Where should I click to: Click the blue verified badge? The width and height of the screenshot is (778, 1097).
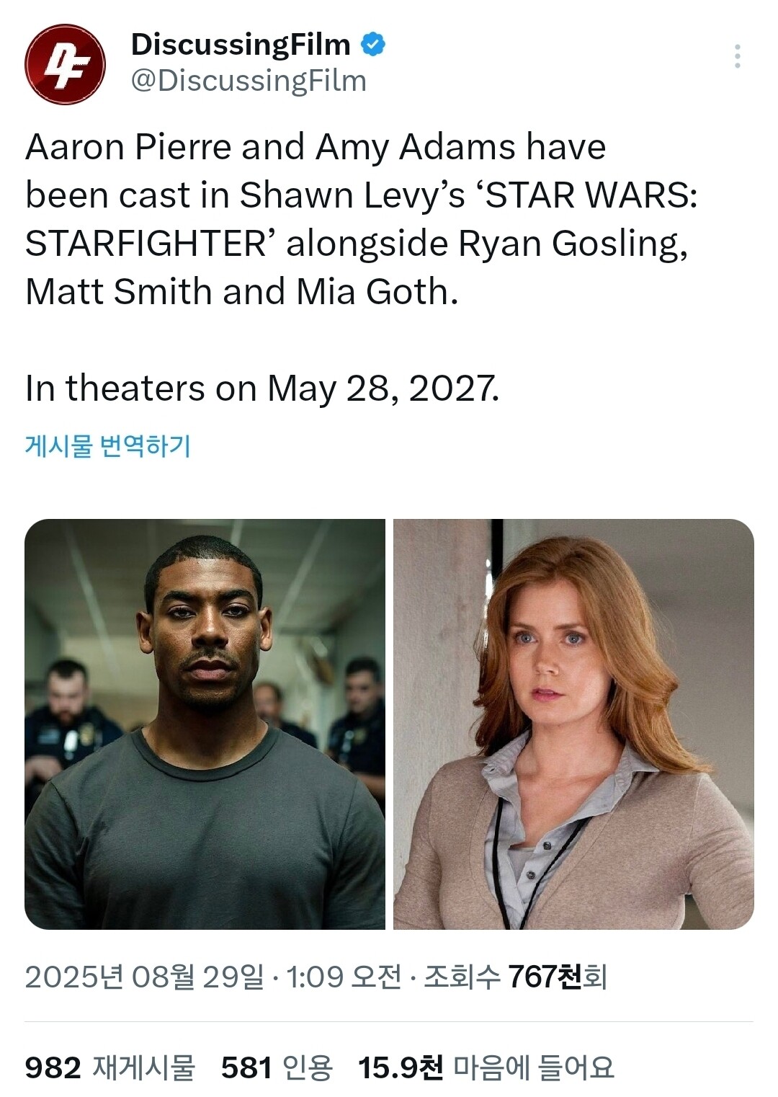click(x=372, y=45)
